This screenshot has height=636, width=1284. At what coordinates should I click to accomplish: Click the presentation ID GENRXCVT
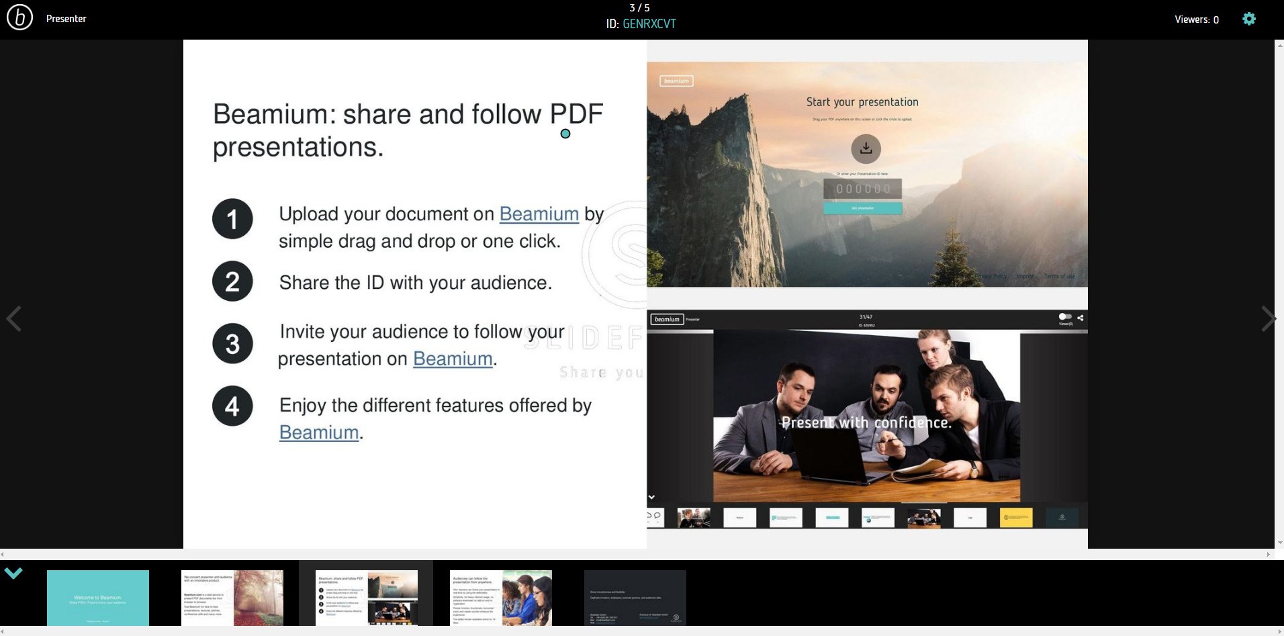649,24
